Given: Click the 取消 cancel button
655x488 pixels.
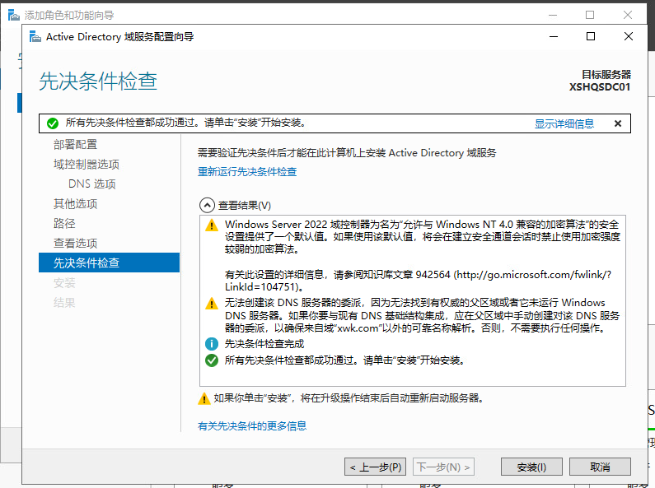Looking at the screenshot, I should tap(600, 467).
